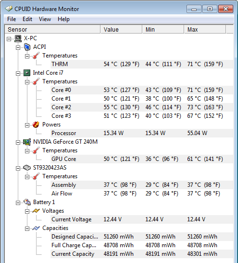Click the Max column header
238x263 pixels.
pos(205,30)
